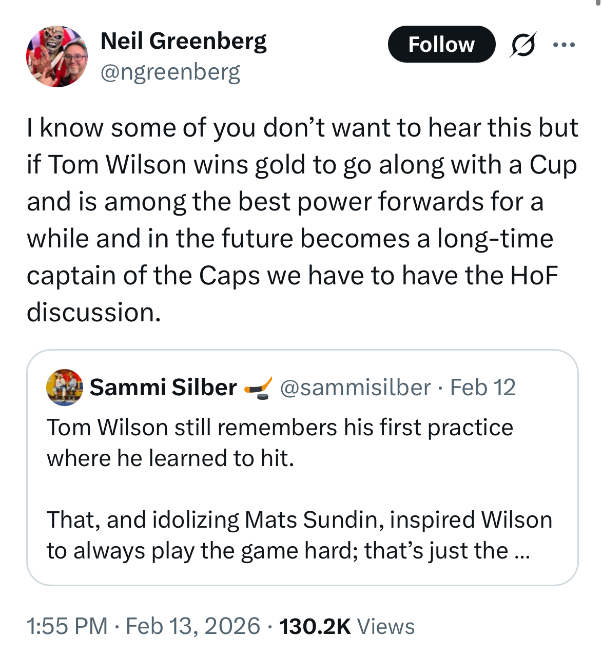Click the Feb 12 quoted post date
This screenshot has width=602, height=656.
tap(482, 387)
